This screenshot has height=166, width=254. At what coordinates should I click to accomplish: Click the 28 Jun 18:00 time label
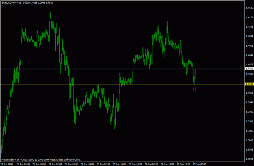(184, 164)
